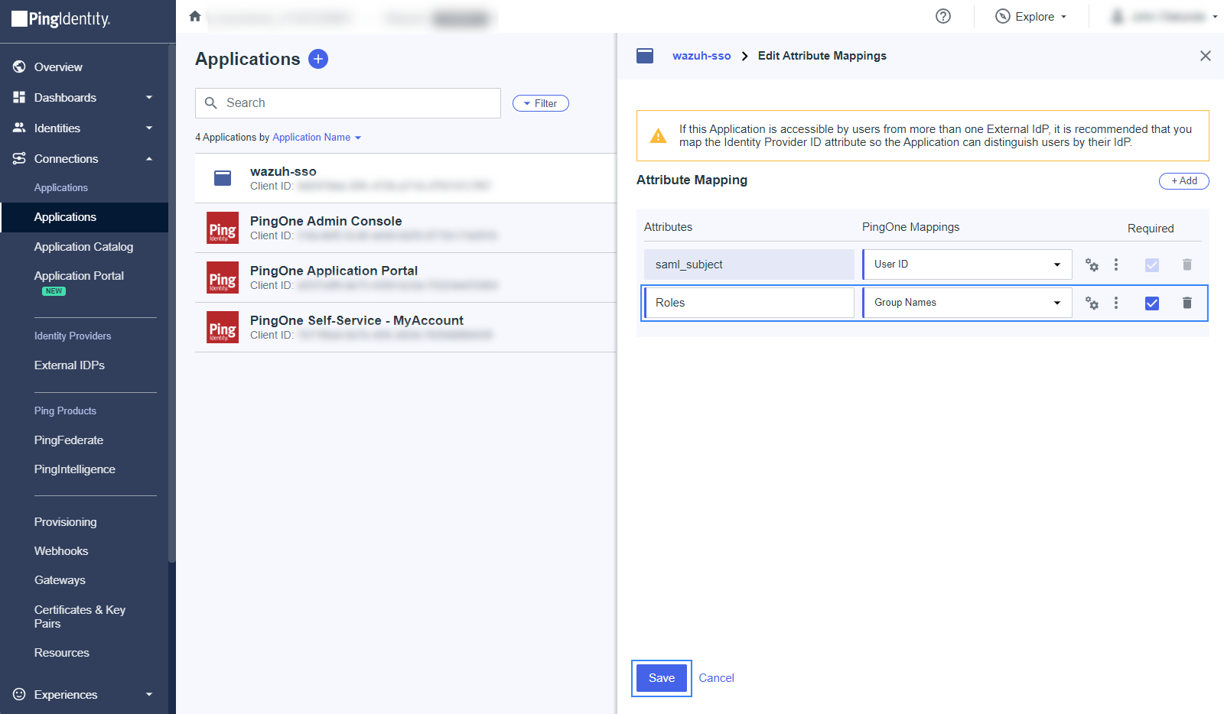Go to External IDPs page
The width and height of the screenshot is (1224, 714).
point(70,365)
